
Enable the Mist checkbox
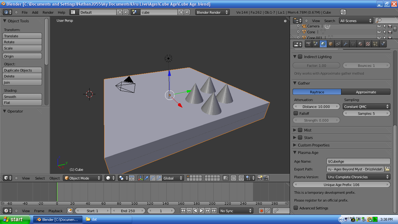[x=300, y=130]
